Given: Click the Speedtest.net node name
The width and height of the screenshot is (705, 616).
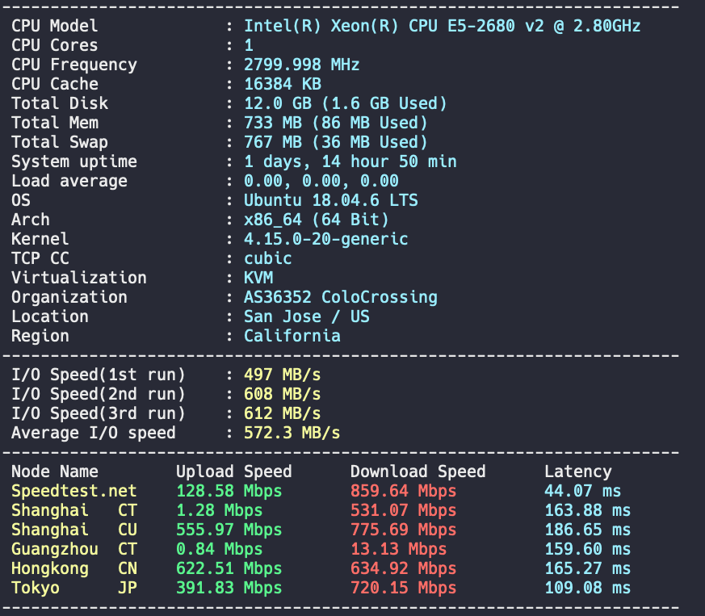Looking at the screenshot, I should 74,491.
